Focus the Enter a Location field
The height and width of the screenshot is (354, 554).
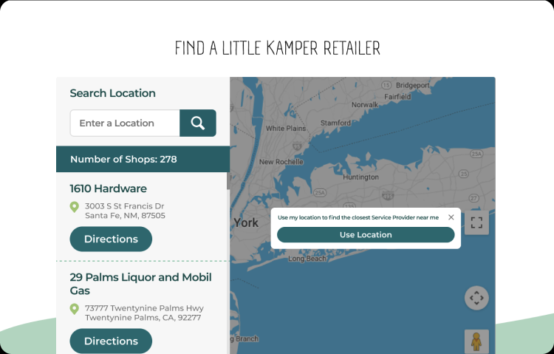tap(125, 123)
